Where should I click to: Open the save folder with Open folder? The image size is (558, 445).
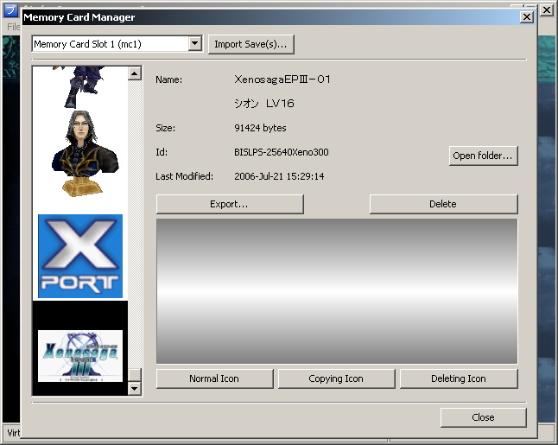coord(483,156)
